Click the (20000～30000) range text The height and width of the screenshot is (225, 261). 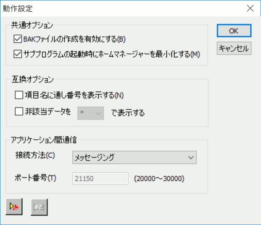coord(159,179)
